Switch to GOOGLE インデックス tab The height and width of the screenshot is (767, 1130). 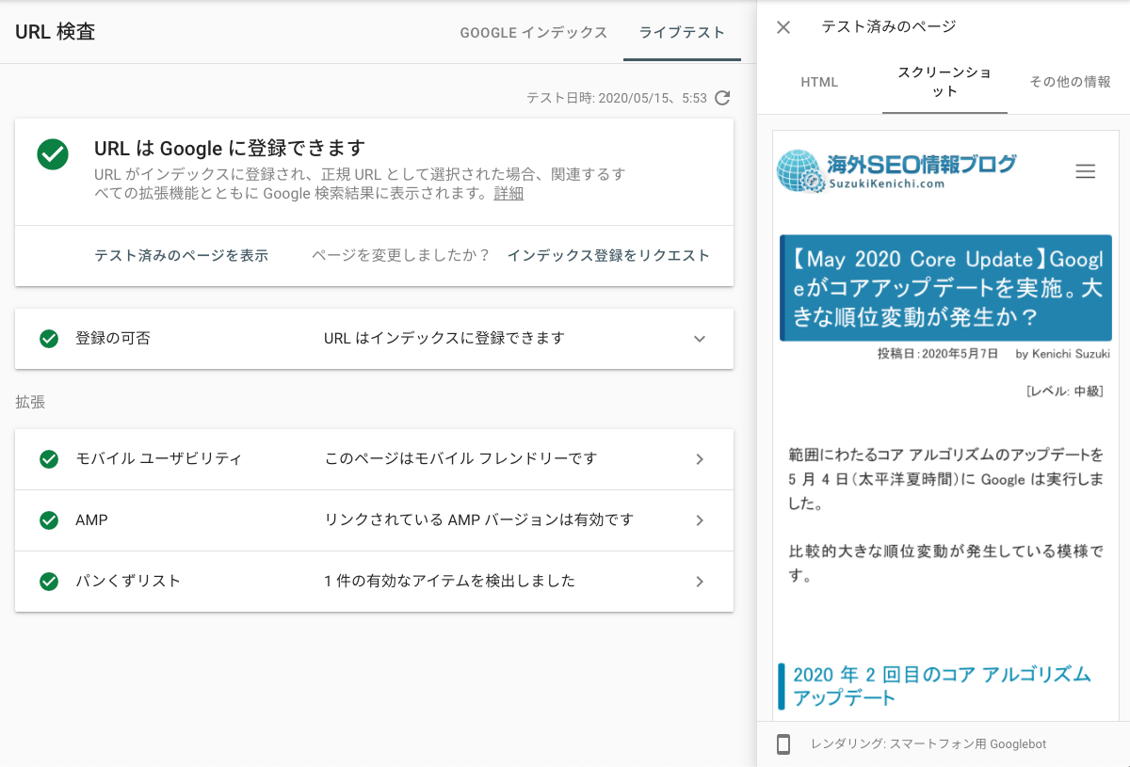click(x=533, y=33)
